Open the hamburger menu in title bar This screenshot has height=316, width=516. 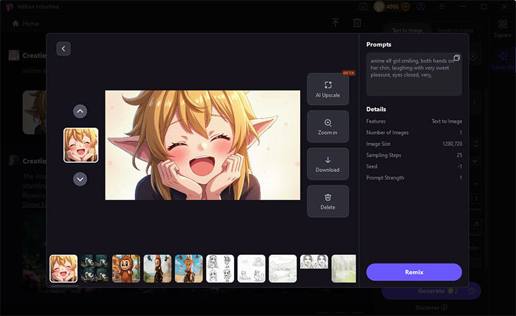tap(441, 6)
